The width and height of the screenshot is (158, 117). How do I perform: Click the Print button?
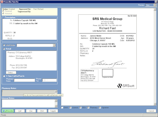pos(42,111)
